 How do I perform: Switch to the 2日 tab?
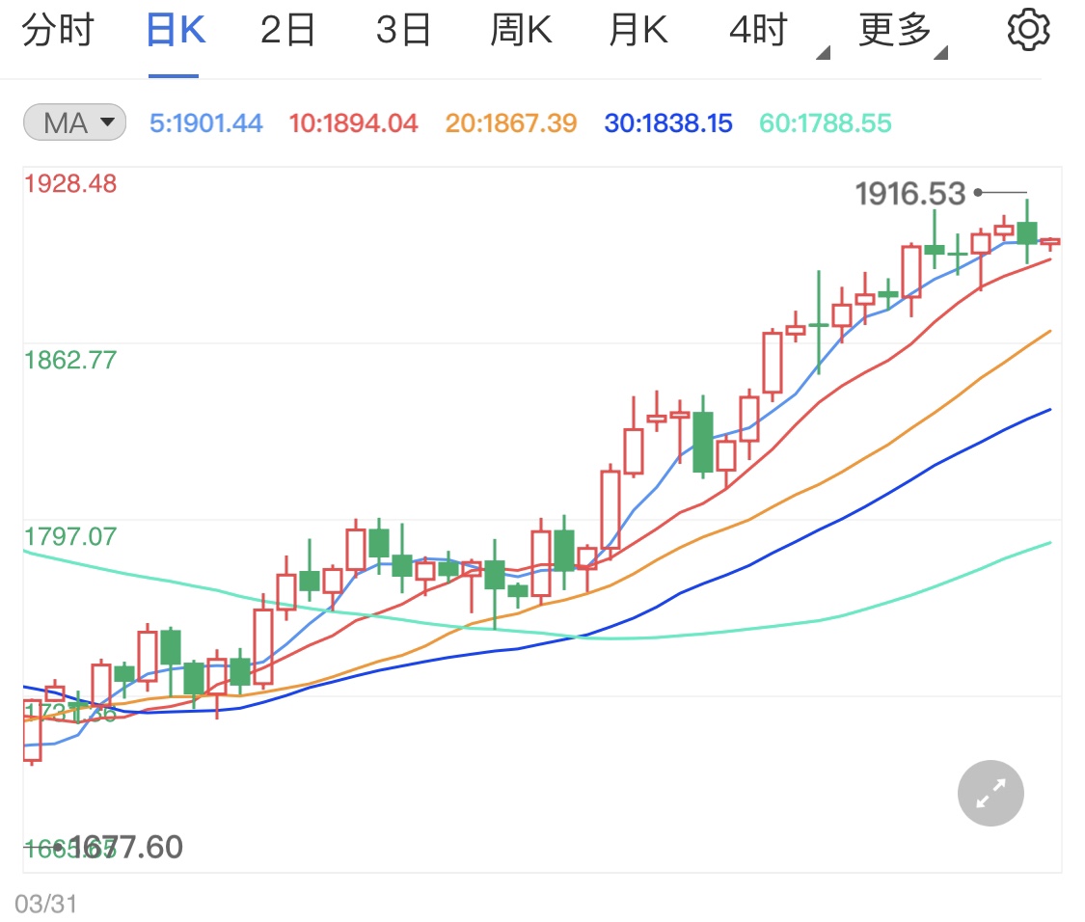tap(287, 31)
